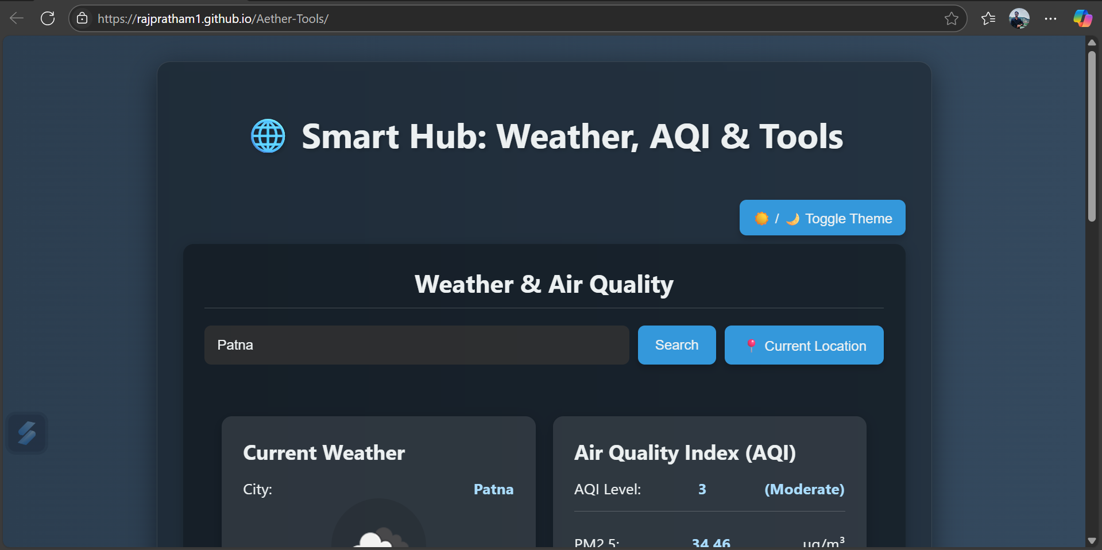Viewport: 1102px width, 550px height.
Task: Click the scrollbar up arrow
Action: coord(1091,42)
